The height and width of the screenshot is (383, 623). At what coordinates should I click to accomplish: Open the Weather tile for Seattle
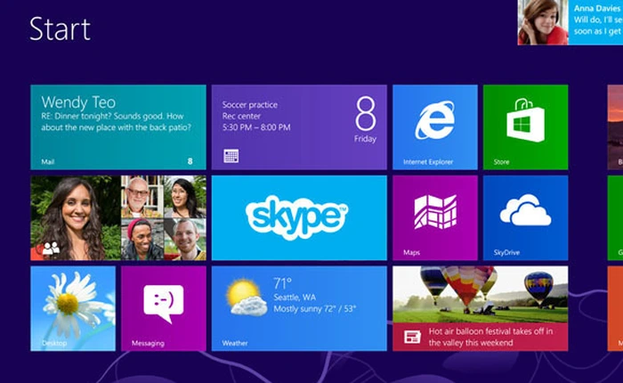click(x=299, y=309)
